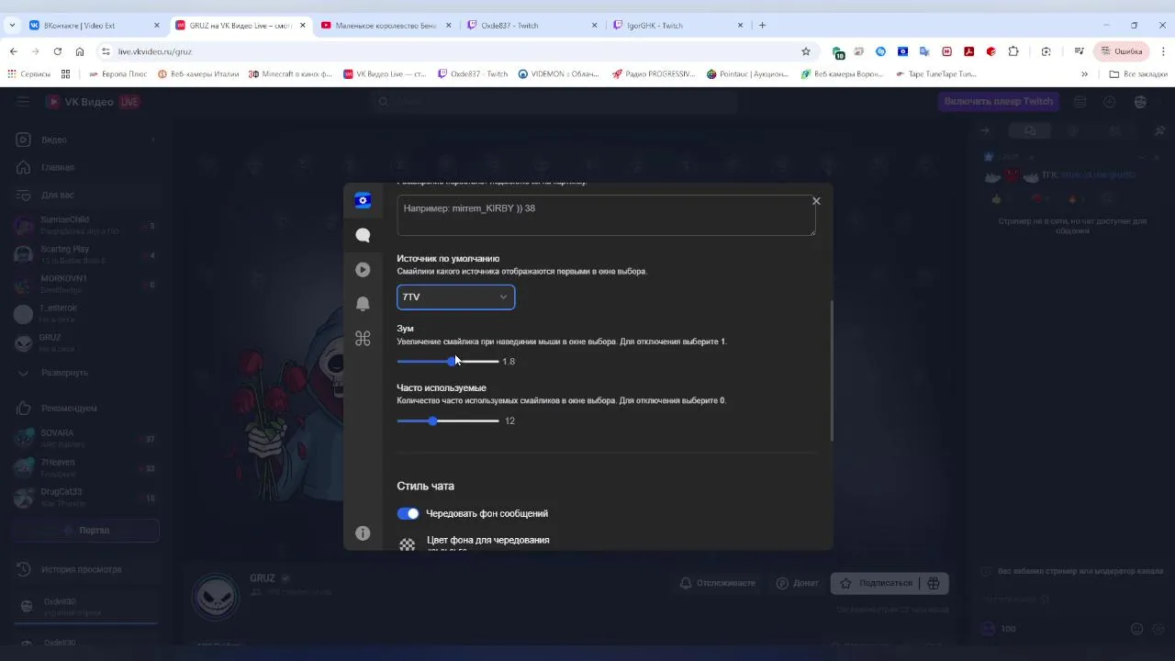Screen dimensions: 1175x661
Task: Toggle alternating message background switch
Action: point(408,513)
